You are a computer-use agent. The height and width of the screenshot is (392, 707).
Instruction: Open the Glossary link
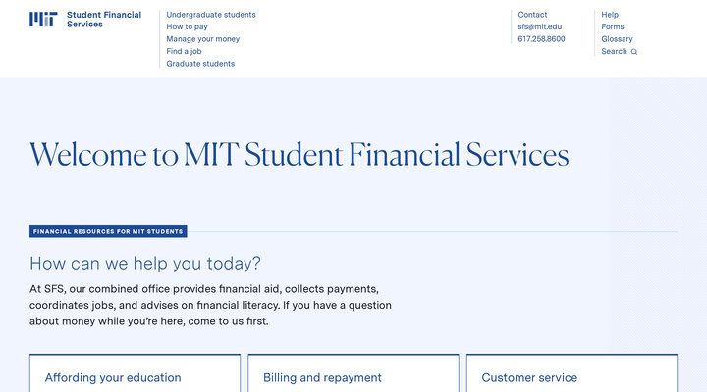[617, 39]
